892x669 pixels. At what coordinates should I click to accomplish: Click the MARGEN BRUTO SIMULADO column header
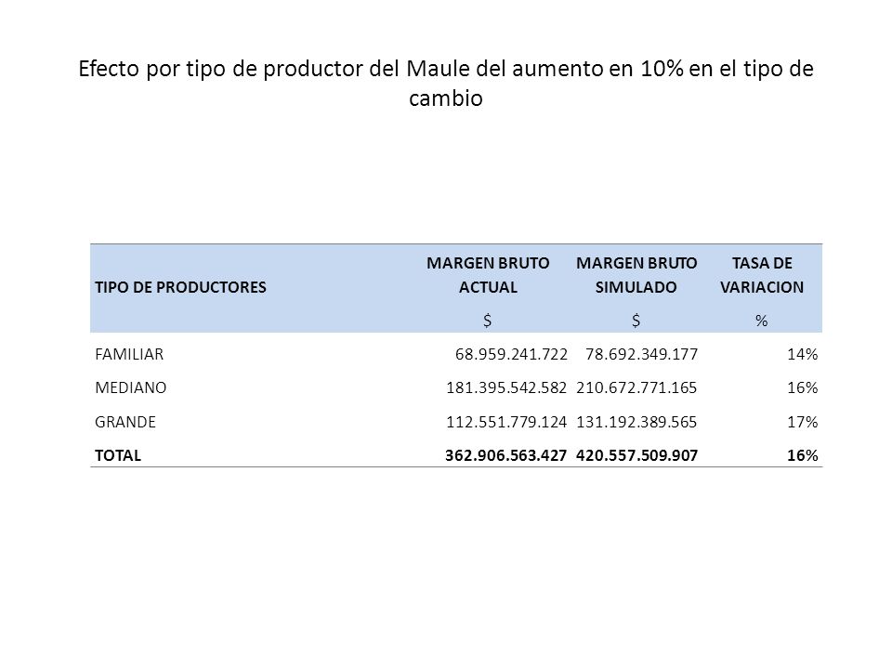point(636,275)
